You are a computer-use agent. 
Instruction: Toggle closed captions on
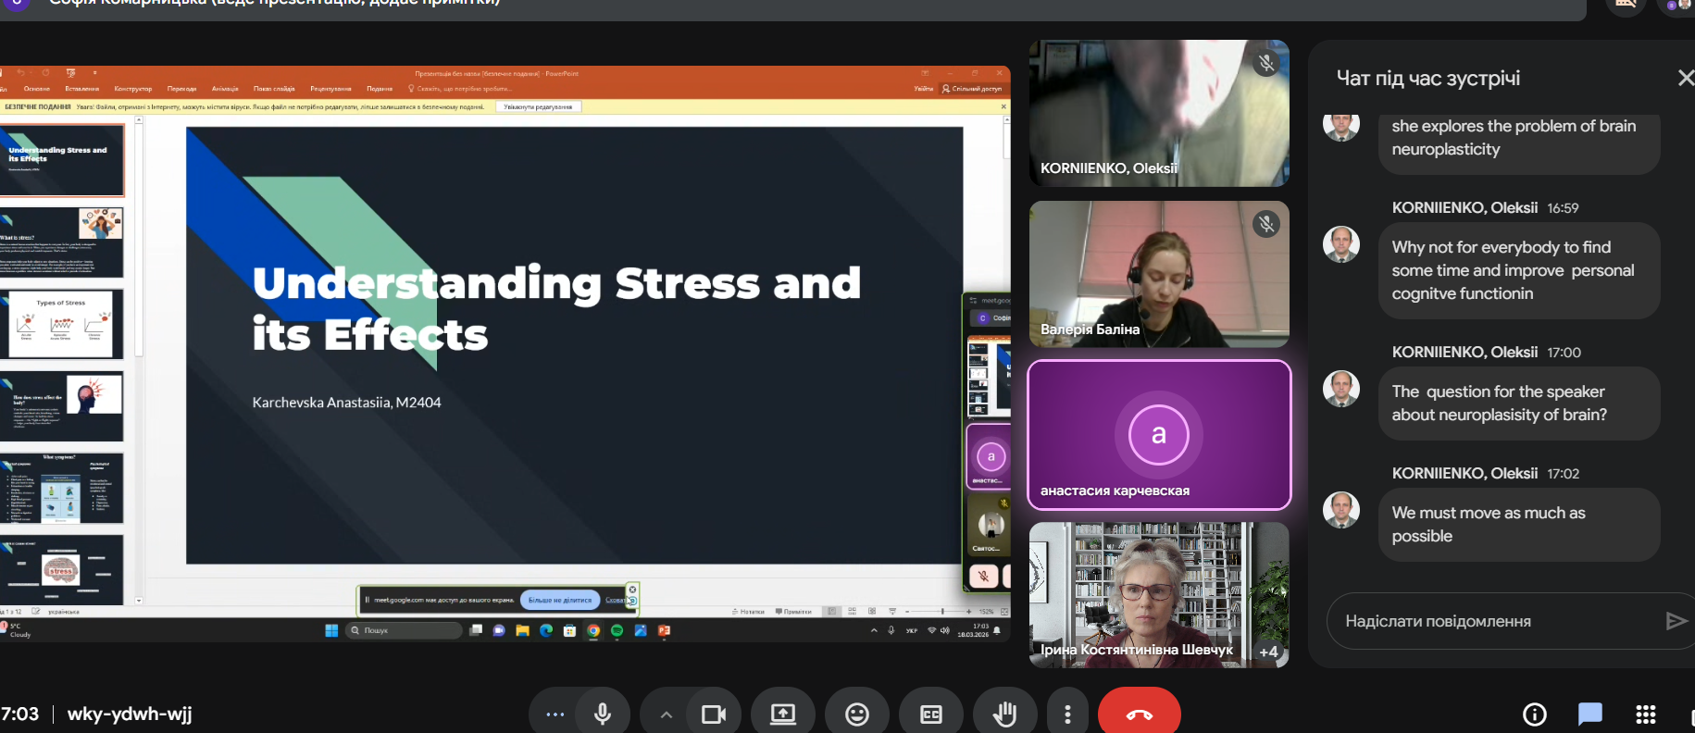pos(931,714)
